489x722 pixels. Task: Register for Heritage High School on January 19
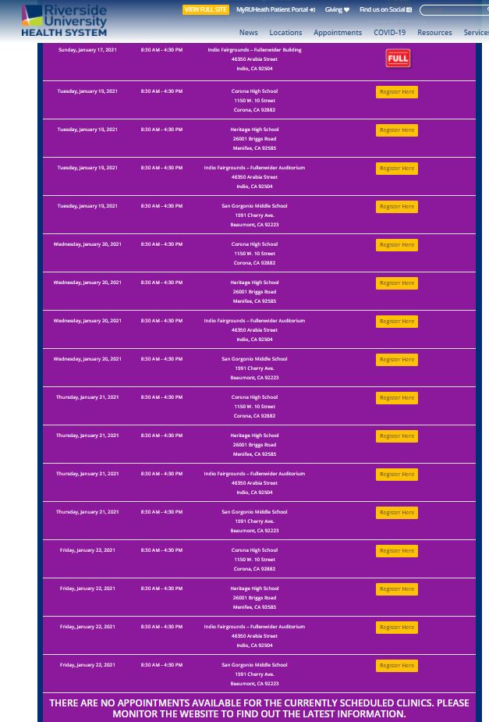(x=397, y=130)
